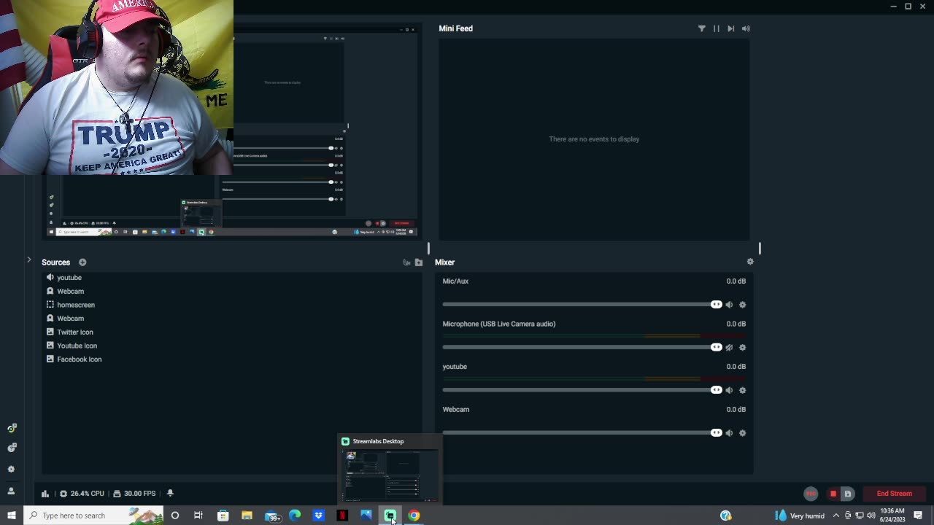Show hidden system tray icons chevron
The height and width of the screenshot is (525, 934).
[x=836, y=516]
